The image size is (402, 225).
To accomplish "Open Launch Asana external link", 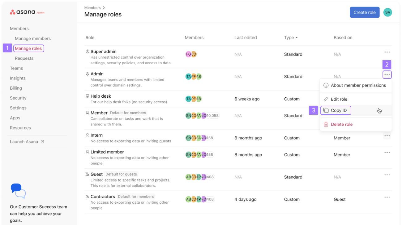I will (x=27, y=142).
